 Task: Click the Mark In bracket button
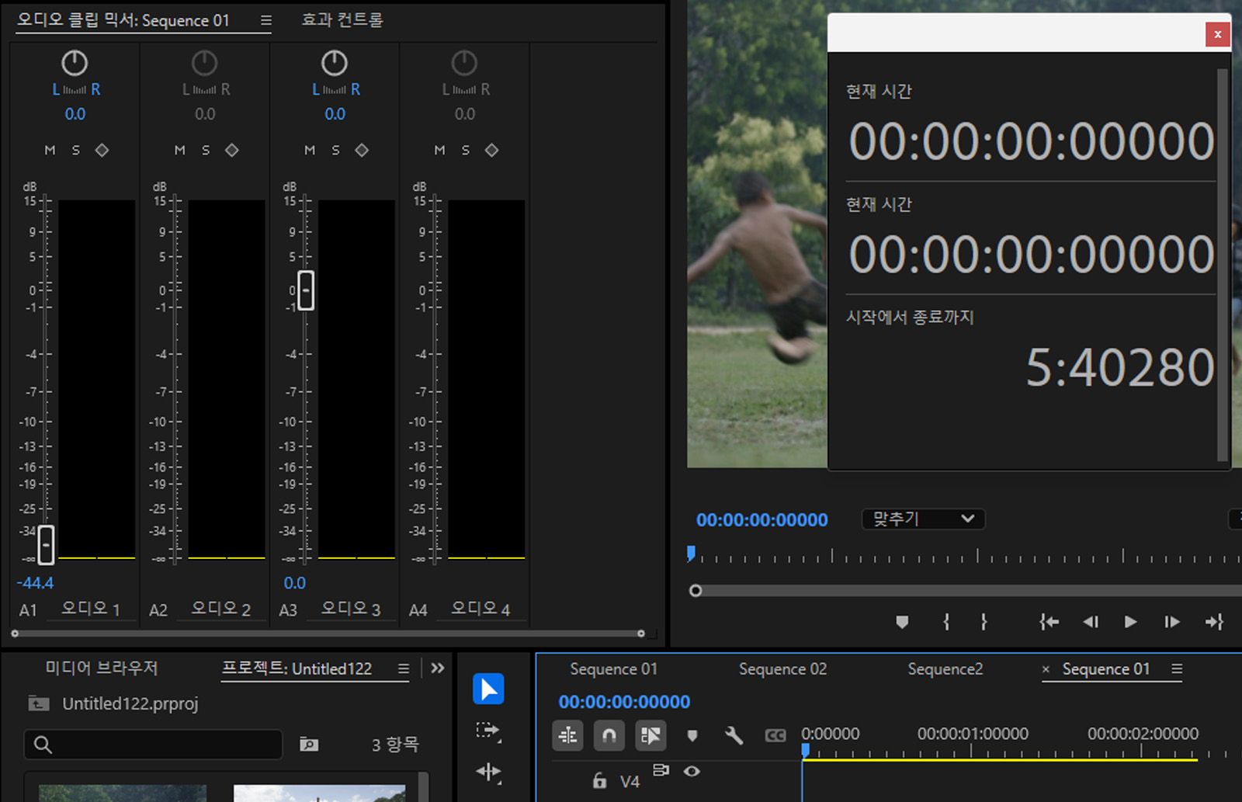click(946, 622)
